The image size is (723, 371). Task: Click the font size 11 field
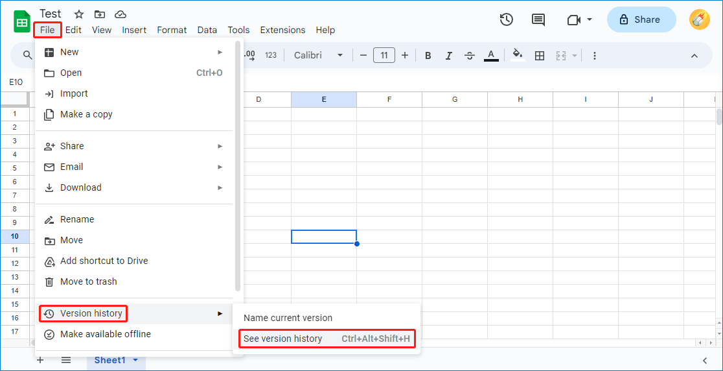(x=384, y=55)
